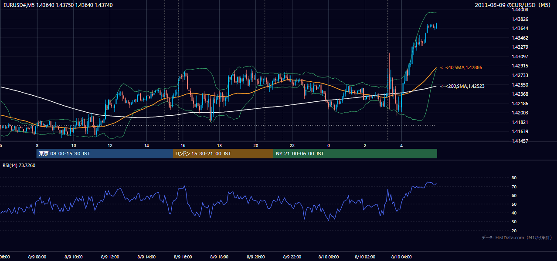Click hour label 16 under price chart
Viewport: 557px width, 261px height.
point(183,145)
